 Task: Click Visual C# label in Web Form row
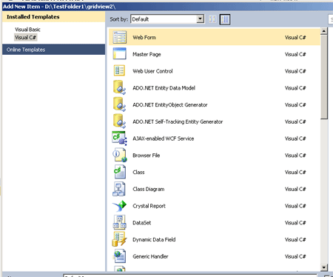pyautogui.click(x=295, y=38)
